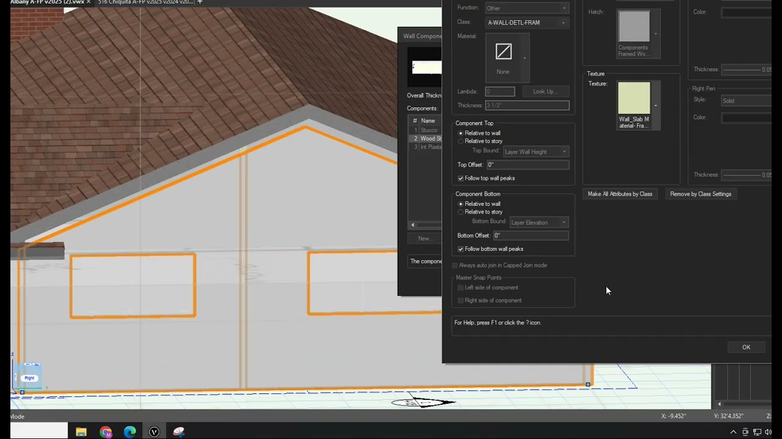782x439 pixels.
Task: Click Make All Attributes by Class
Action: 619,194
